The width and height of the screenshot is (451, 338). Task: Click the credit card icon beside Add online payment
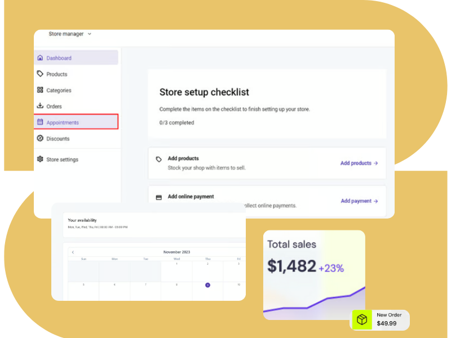158,198
